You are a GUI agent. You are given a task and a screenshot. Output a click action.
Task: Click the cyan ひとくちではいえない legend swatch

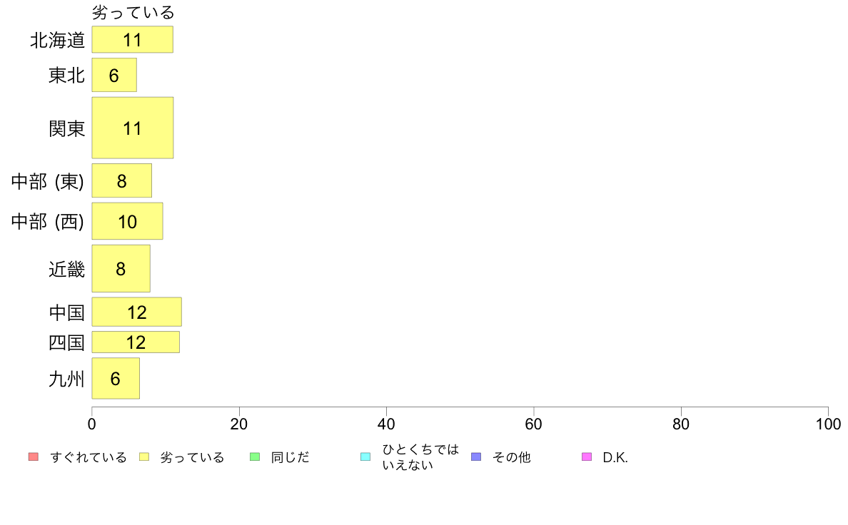365,457
